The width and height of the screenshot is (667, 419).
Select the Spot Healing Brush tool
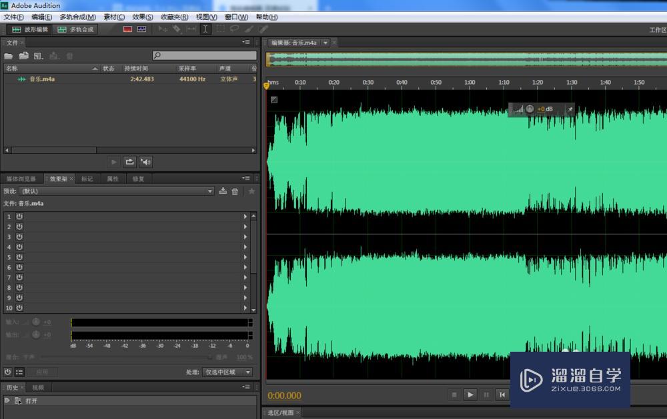click(263, 29)
